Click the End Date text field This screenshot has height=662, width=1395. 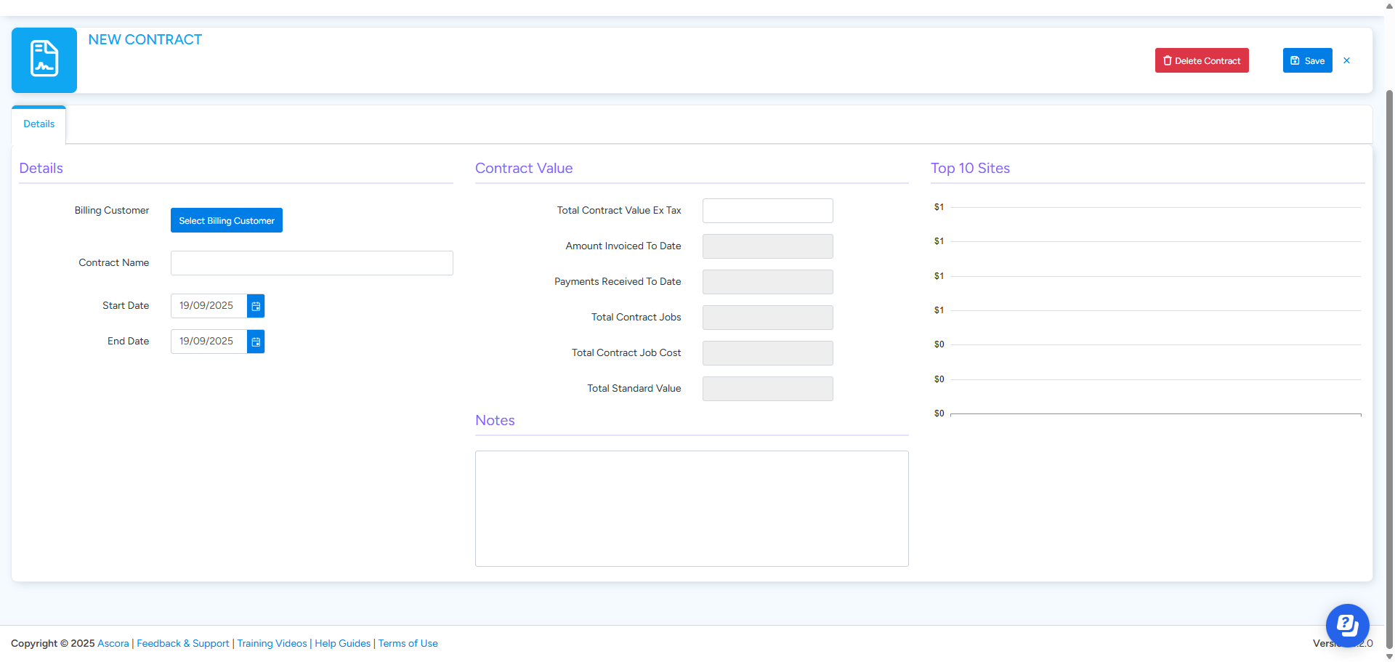click(209, 342)
